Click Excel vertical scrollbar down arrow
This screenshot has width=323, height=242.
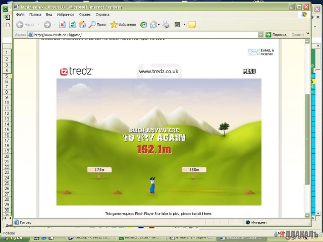[318, 213]
